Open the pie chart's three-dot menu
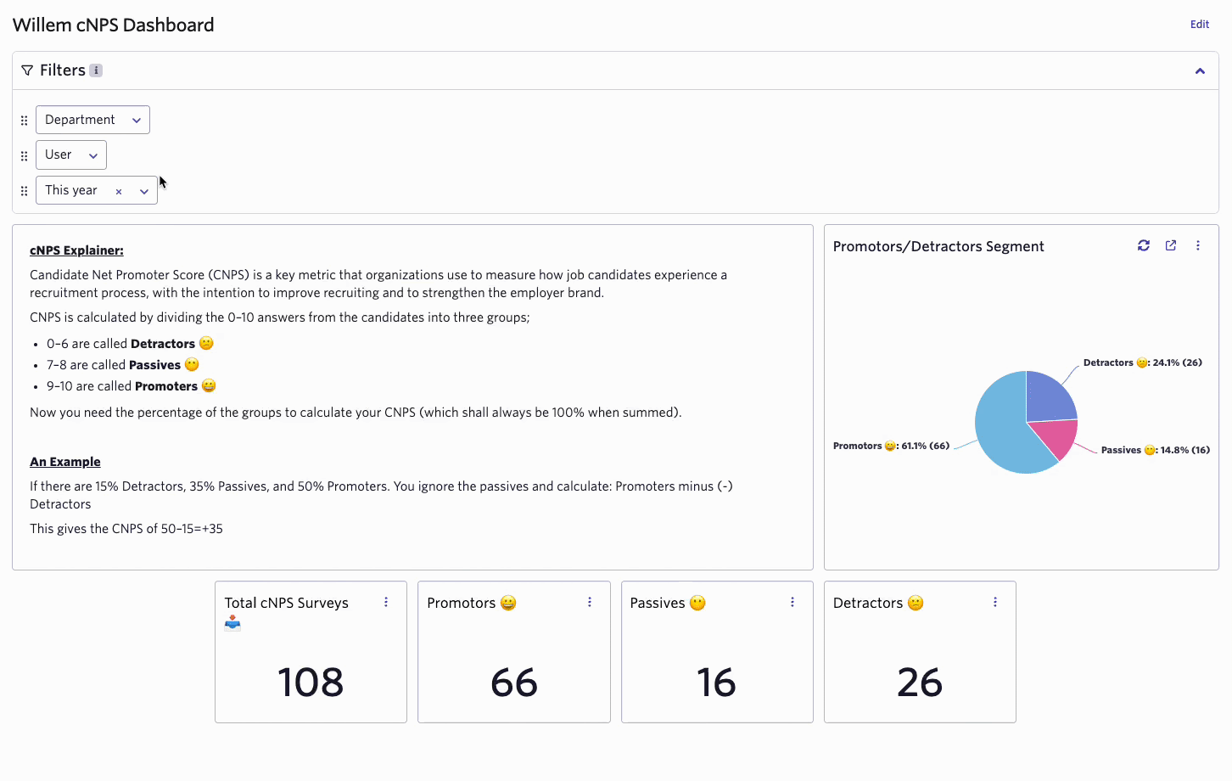 click(1198, 245)
